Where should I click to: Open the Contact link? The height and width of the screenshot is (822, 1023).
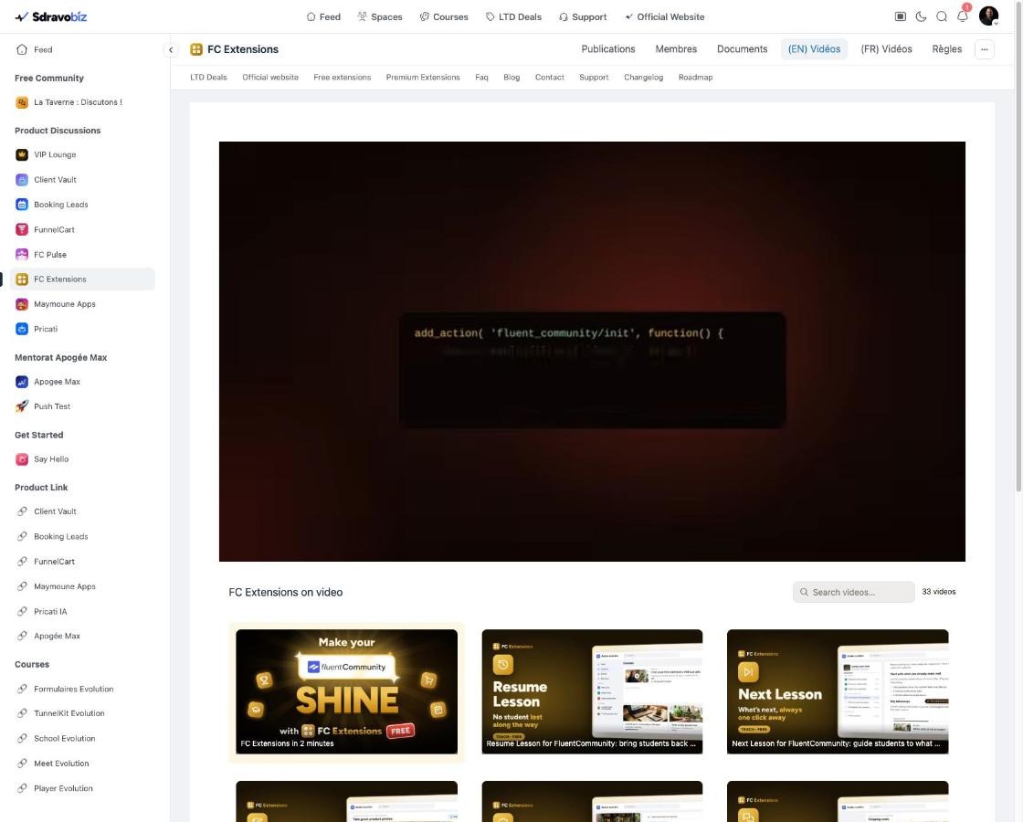[x=549, y=77]
